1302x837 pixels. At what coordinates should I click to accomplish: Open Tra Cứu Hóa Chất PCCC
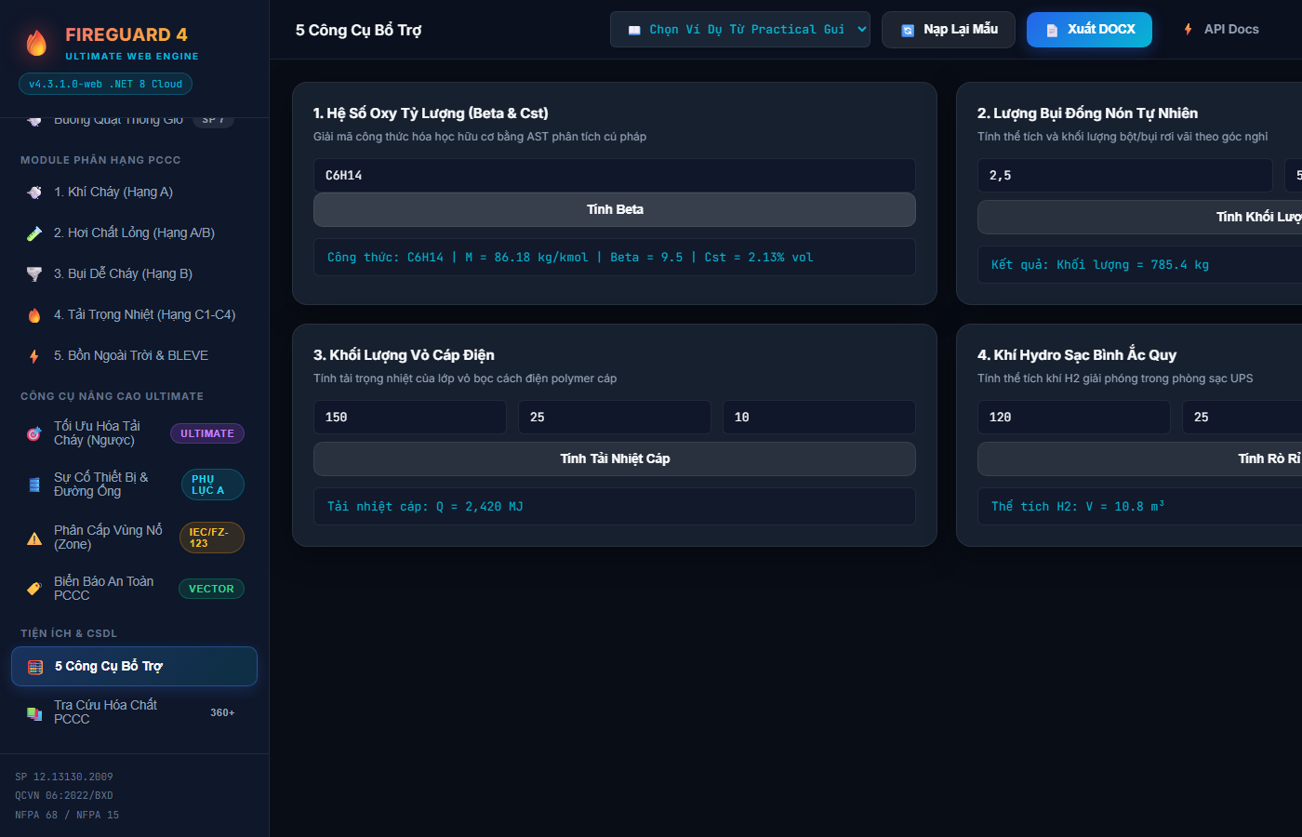(x=134, y=712)
